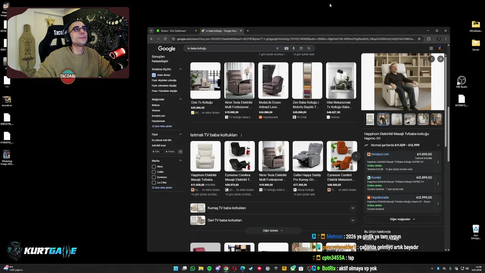This screenshot has height=273, width=485.
Task: Filter by Bellona store
Action: [156, 105]
